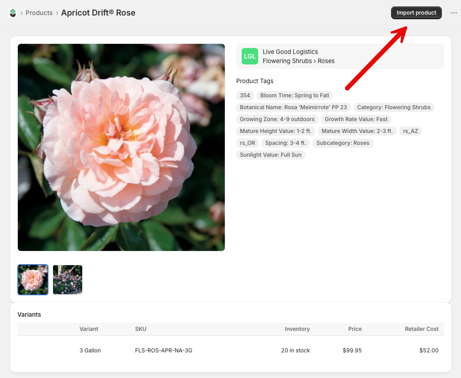
Task: Click the Mature Height Value: 1-2 ft. tag
Action: click(x=276, y=131)
